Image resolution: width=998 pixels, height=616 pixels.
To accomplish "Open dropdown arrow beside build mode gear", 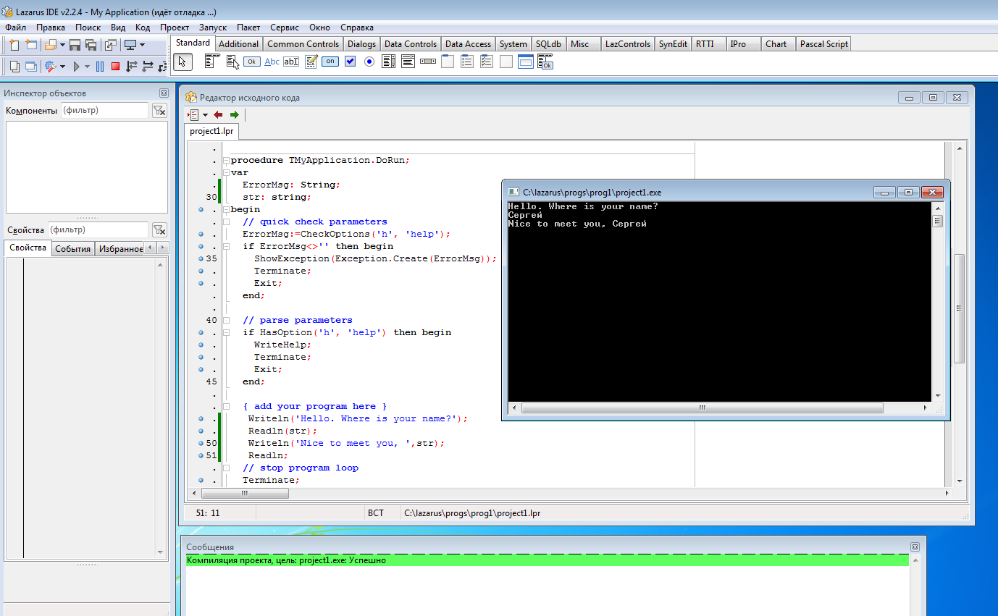I will [x=63, y=67].
